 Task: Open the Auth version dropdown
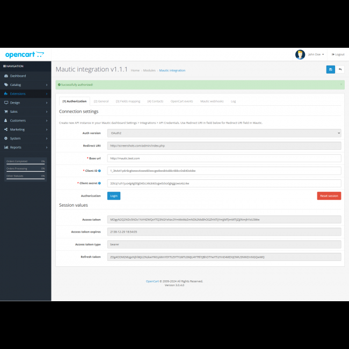[224, 133]
